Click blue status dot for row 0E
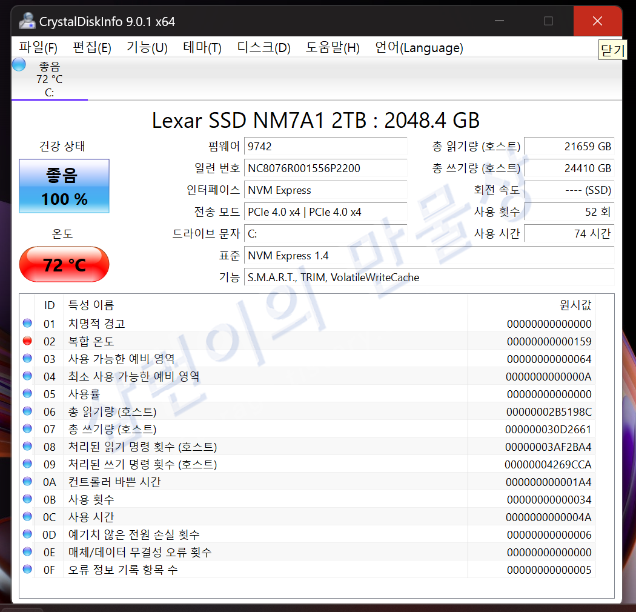This screenshot has width=636, height=612. coord(27,551)
